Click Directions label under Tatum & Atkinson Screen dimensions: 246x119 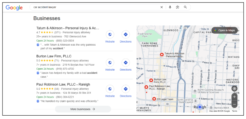(126, 42)
